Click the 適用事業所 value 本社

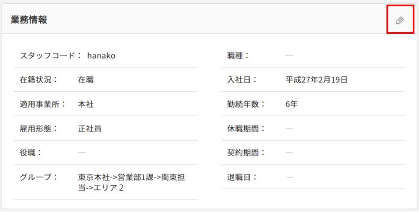(86, 104)
